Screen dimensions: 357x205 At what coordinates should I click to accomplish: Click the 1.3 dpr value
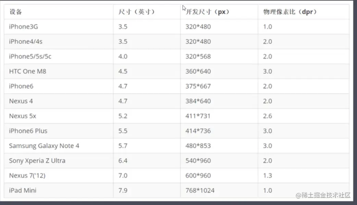click(268, 176)
